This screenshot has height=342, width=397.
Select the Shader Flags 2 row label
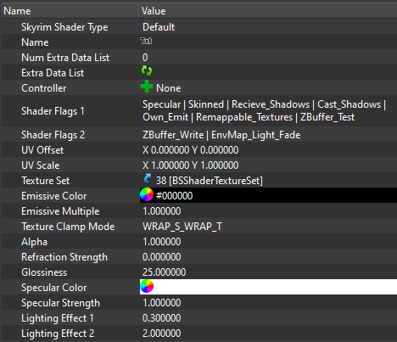[x=53, y=135]
